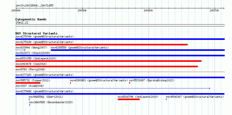The image size is (232, 115).
Task: Open the nsv4280983 (gnomADStructuralVariants) label
Action: 99,80
